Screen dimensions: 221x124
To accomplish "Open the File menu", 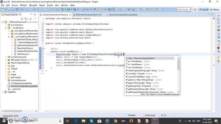I will [2, 5].
